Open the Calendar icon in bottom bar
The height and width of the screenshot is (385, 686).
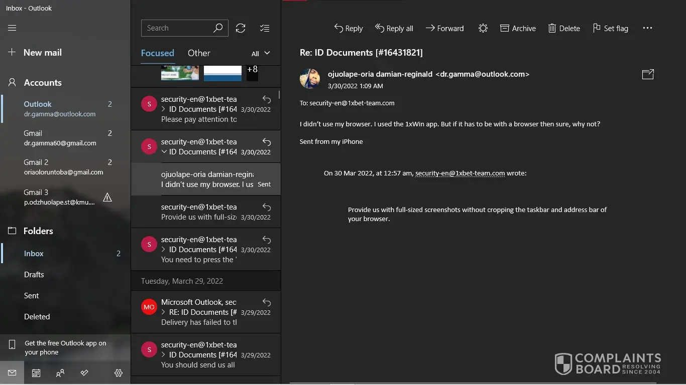pos(36,373)
